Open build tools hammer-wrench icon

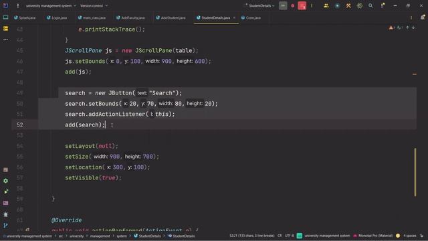click(348, 6)
